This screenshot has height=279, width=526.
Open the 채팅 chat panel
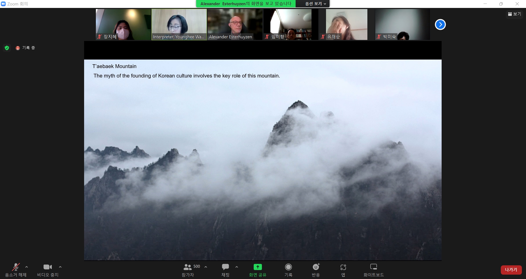(225, 270)
